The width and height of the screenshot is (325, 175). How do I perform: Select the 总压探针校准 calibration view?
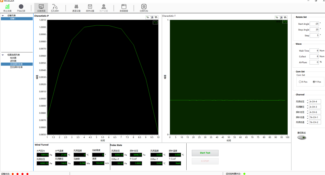pyautogui.click(x=17, y=64)
